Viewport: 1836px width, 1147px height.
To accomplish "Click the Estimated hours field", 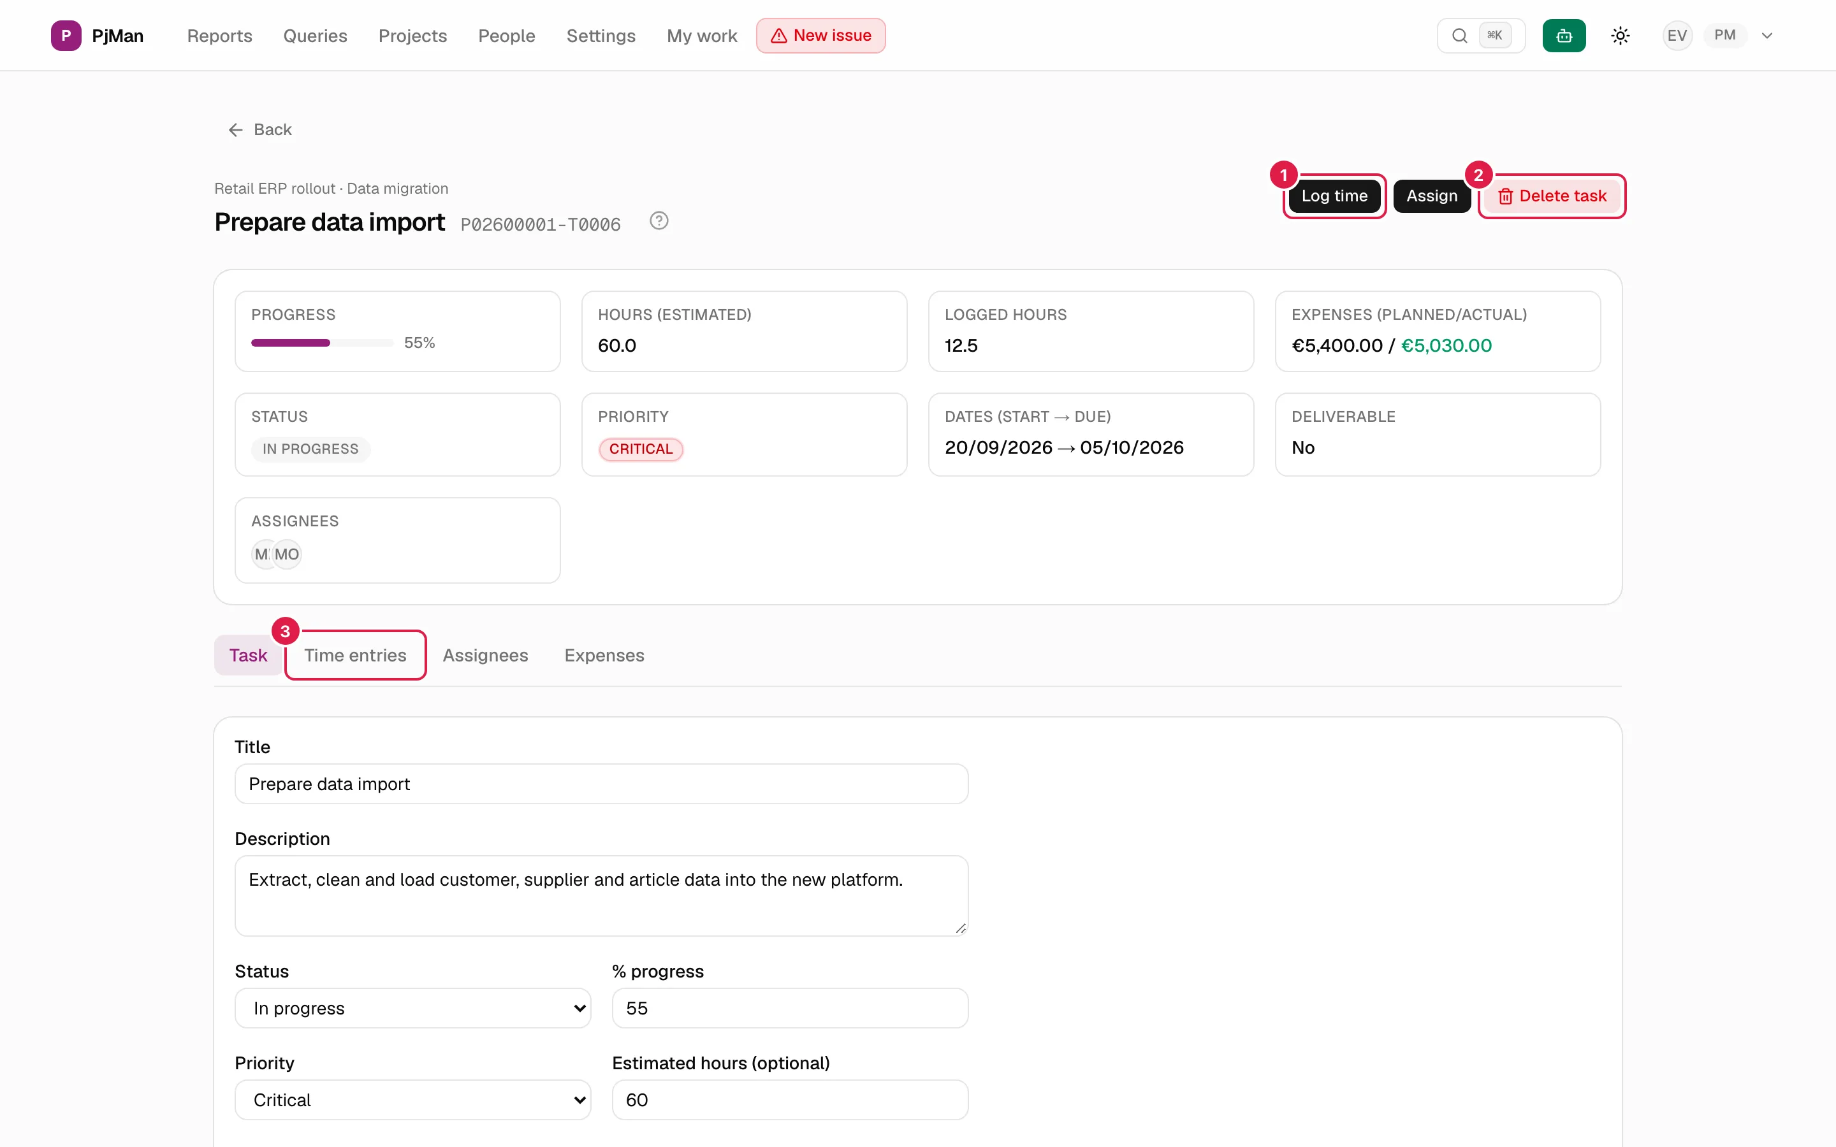I will pos(790,1100).
